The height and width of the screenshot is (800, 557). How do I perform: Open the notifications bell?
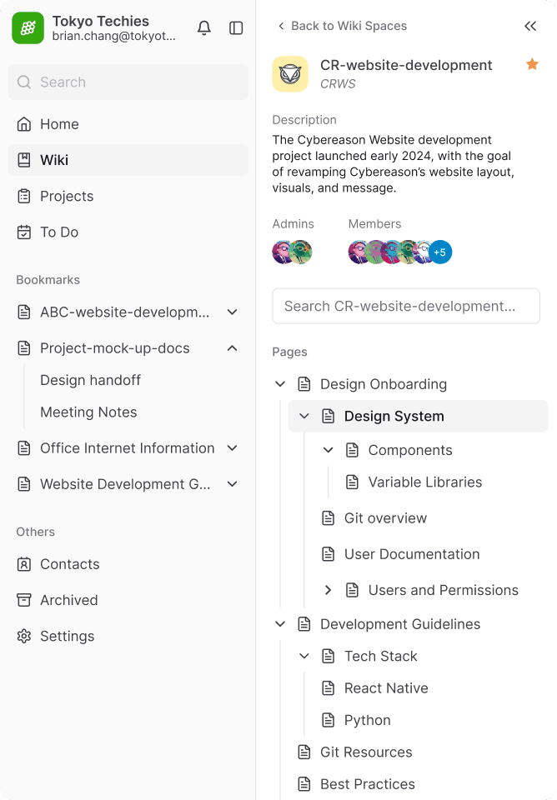(x=204, y=27)
